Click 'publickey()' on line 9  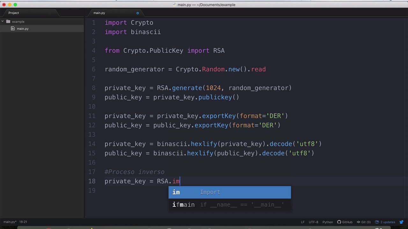[219, 97]
